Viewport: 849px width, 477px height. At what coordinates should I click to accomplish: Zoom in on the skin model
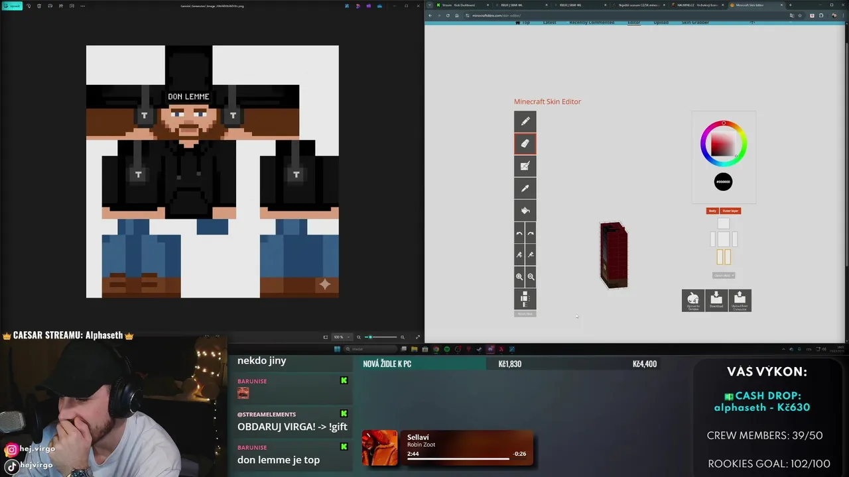519,277
